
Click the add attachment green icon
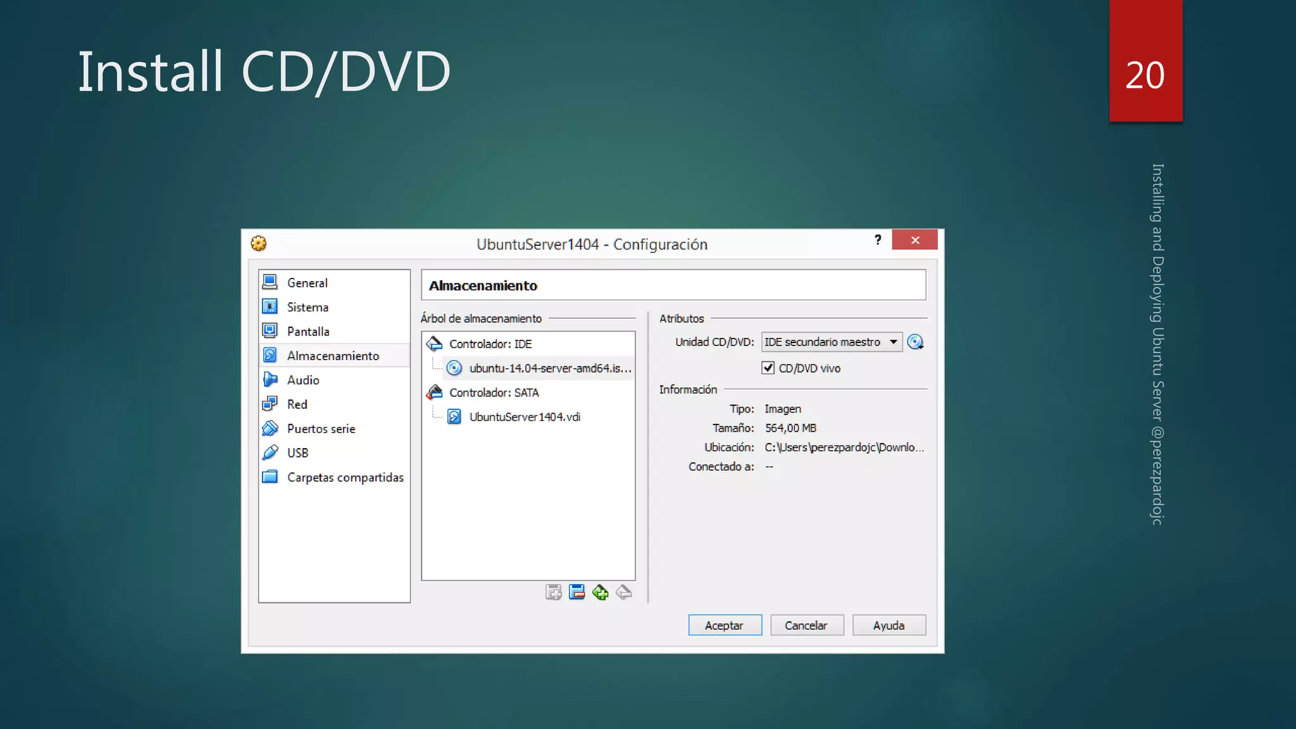pyautogui.click(x=600, y=592)
